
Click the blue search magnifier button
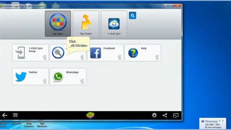(x=132, y=15)
